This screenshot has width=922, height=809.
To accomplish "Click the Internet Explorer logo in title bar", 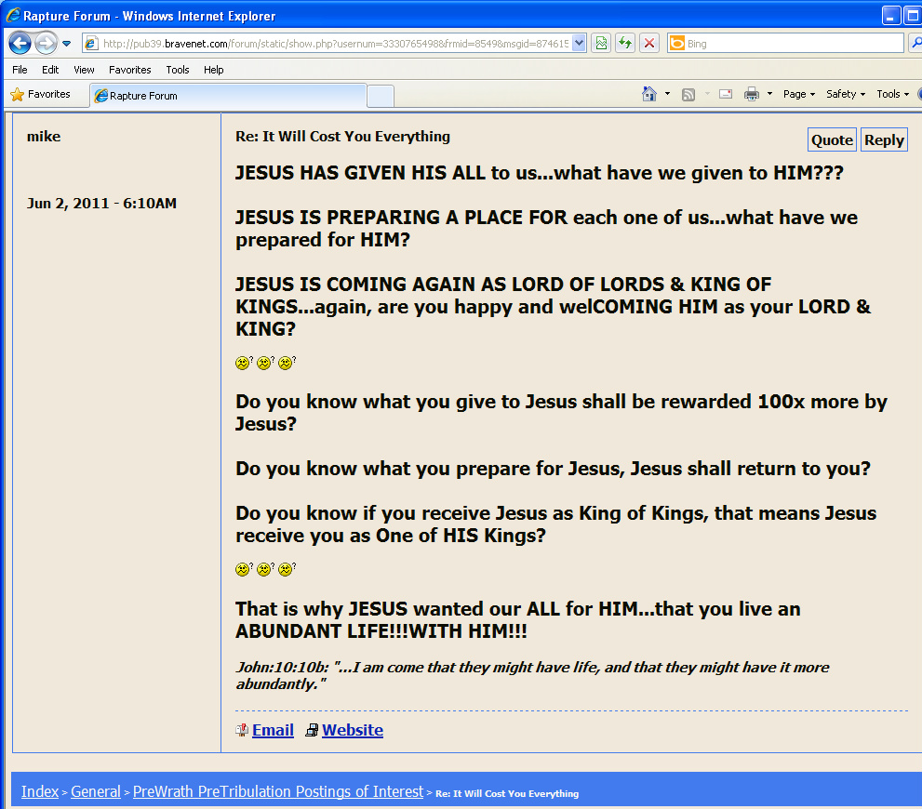I will tap(13, 15).
